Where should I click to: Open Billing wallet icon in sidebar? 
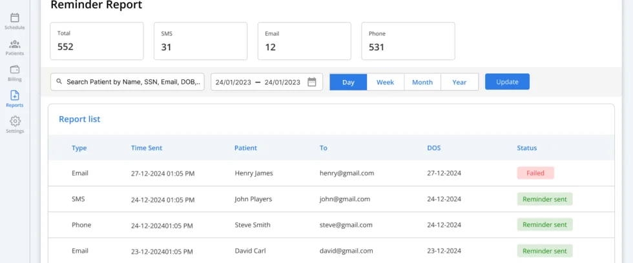click(15, 70)
